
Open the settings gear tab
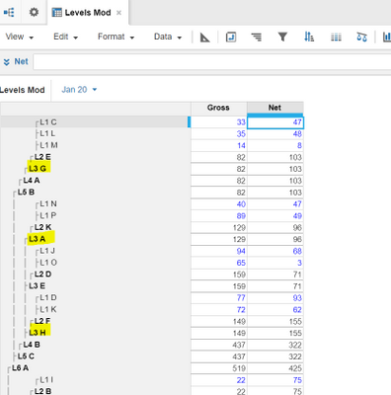[x=34, y=13]
